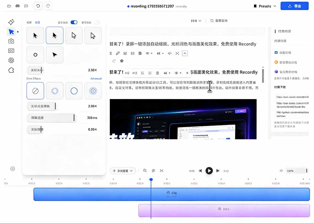The image size is (314, 223).
Task: Click the 0.20× cursor scale value
Action: tap(92, 129)
